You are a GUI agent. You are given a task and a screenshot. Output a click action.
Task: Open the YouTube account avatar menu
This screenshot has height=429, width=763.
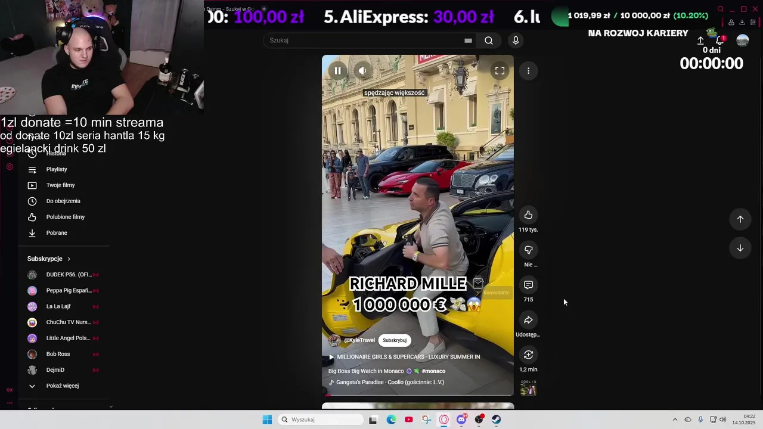(x=742, y=41)
